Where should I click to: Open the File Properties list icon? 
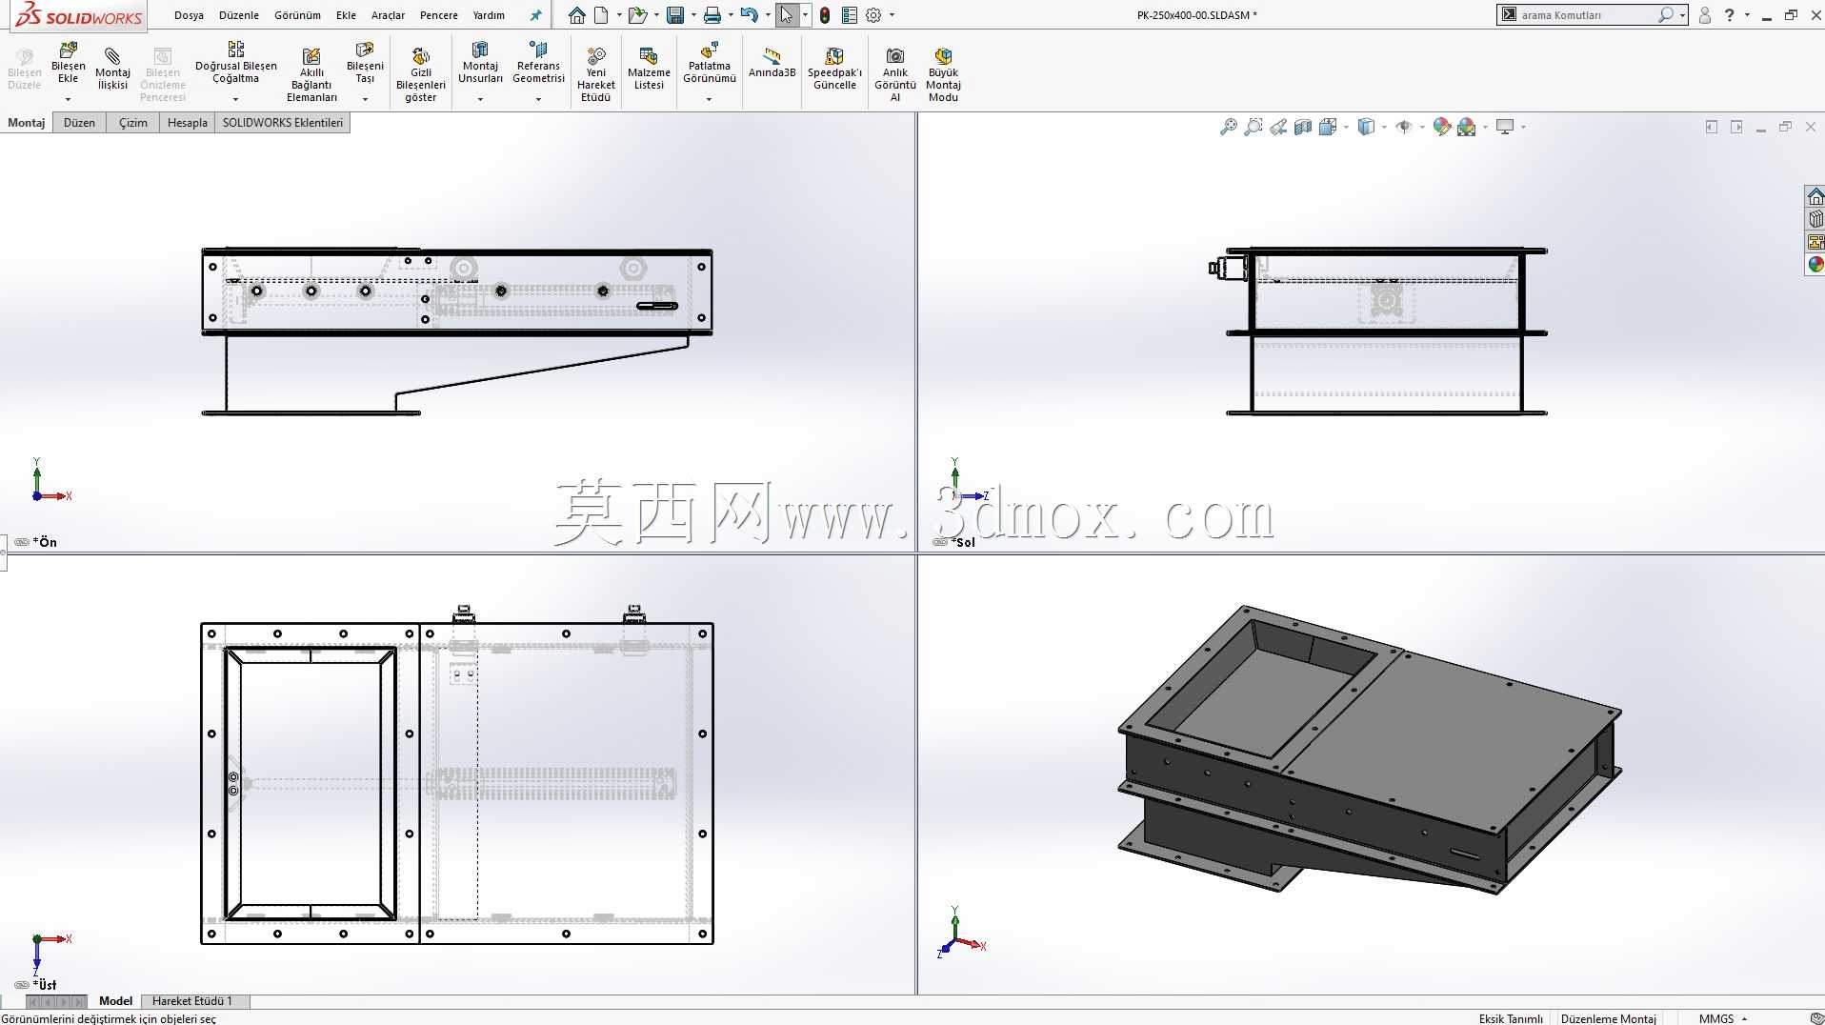click(850, 15)
